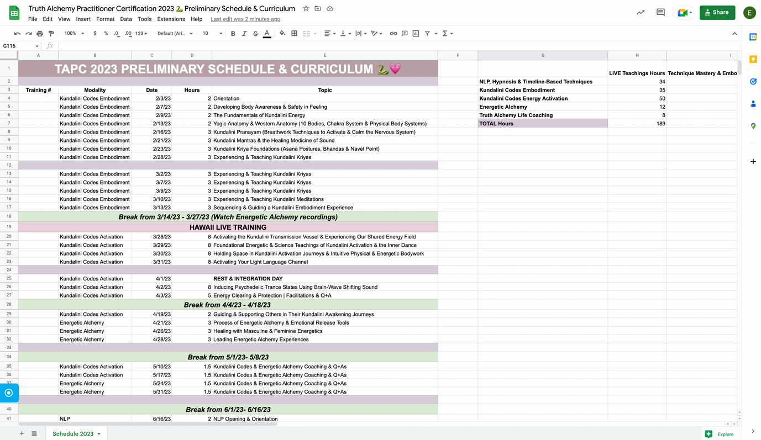Format as currency with dollar icon
761x440 pixels.
tap(95, 34)
